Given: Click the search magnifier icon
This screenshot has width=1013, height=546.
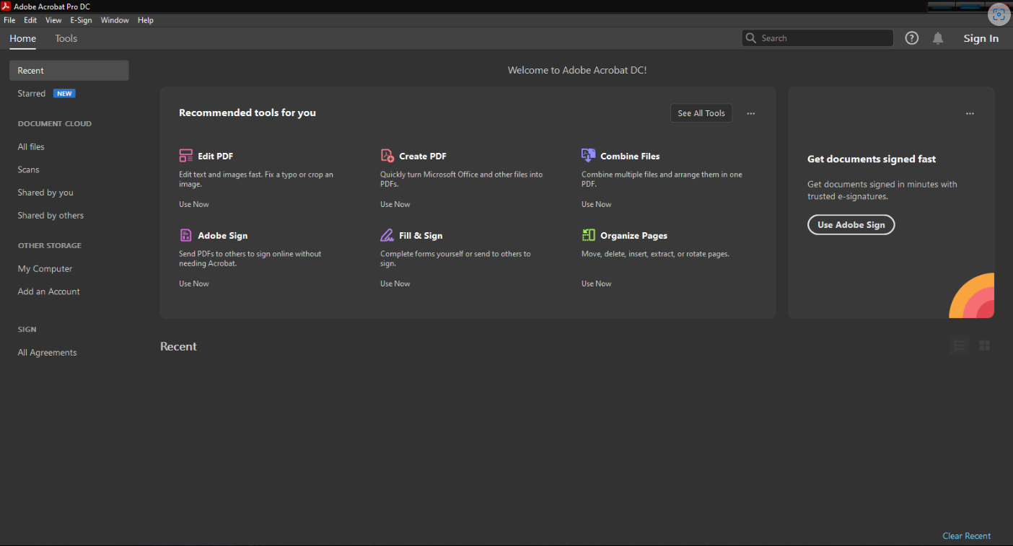Looking at the screenshot, I should [751, 38].
